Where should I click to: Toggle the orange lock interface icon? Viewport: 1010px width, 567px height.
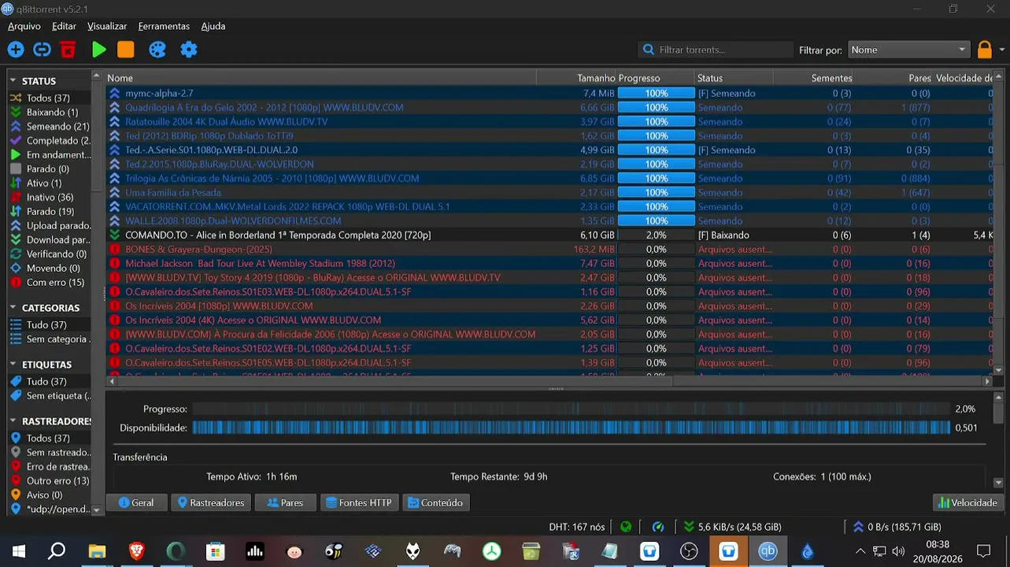pos(984,50)
